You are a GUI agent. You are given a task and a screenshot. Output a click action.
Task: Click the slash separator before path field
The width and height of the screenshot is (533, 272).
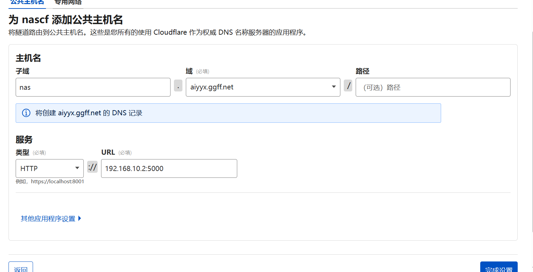click(348, 86)
